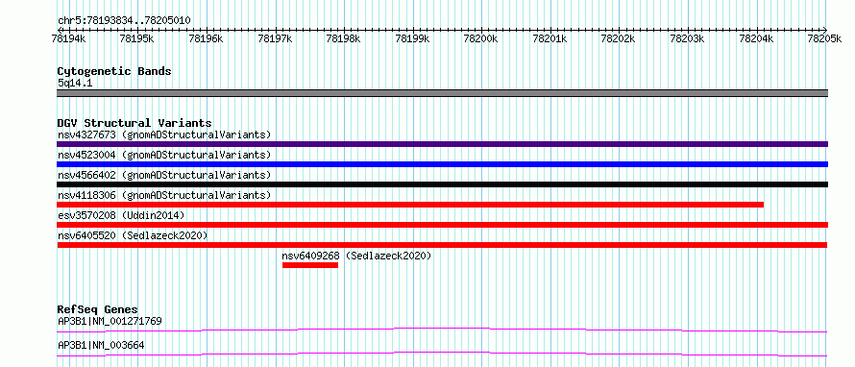Click the 78194k ruler tick label
855x367 pixels.
coord(68,38)
